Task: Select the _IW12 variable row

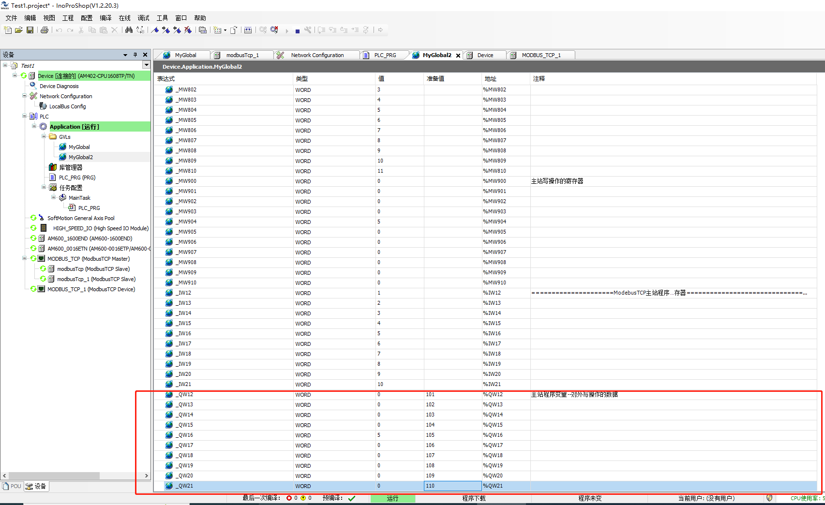Action: (485, 293)
